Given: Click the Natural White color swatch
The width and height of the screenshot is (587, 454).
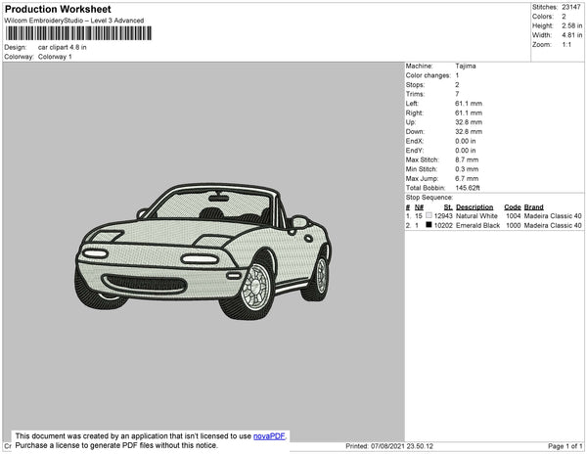Looking at the screenshot, I should (x=429, y=215).
